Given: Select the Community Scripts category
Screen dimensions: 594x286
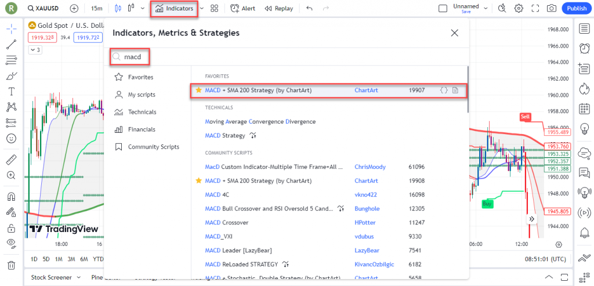Looking at the screenshot, I should (147, 147).
